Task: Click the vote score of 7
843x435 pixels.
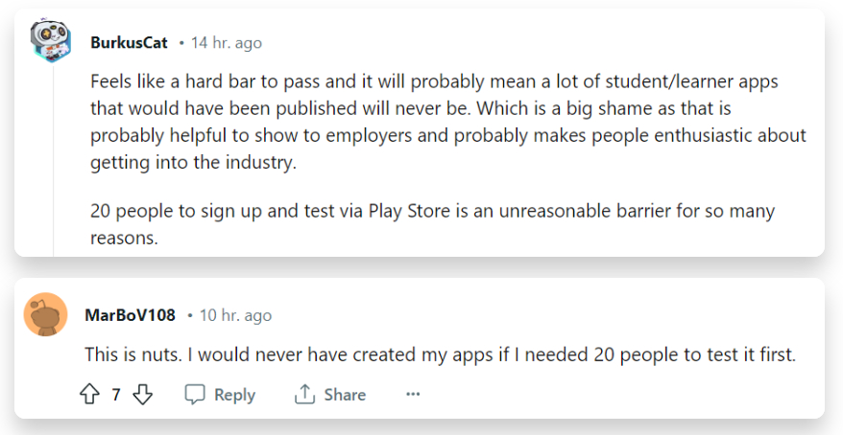Action: pyautogui.click(x=116, y=395)
